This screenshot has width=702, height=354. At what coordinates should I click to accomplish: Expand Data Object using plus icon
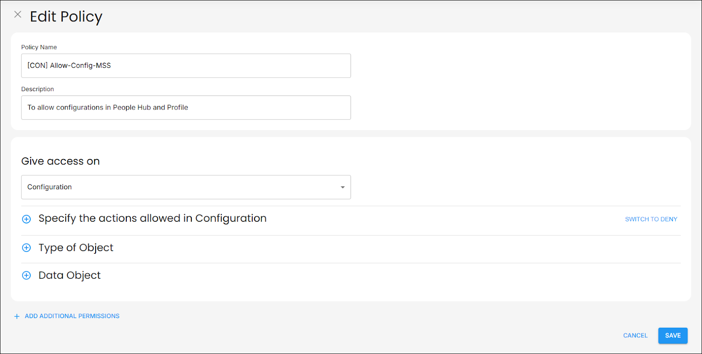point(26,276)
